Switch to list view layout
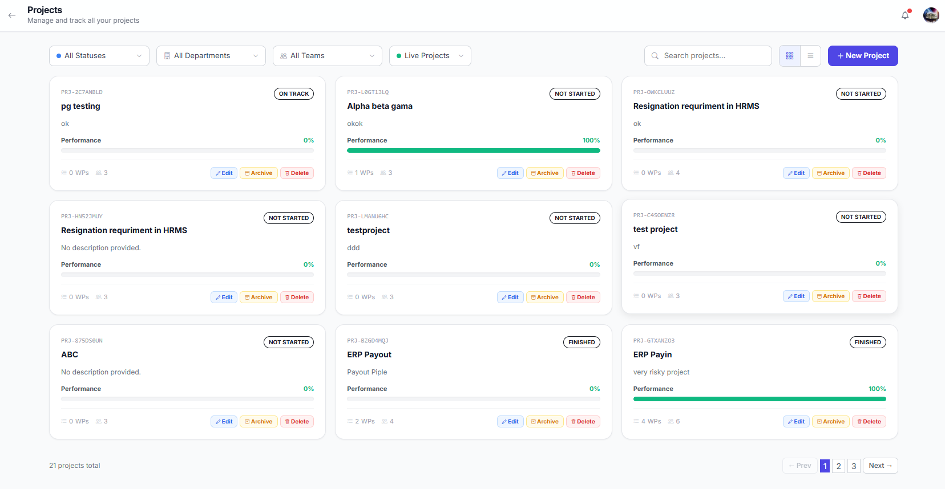 point(810,56)
